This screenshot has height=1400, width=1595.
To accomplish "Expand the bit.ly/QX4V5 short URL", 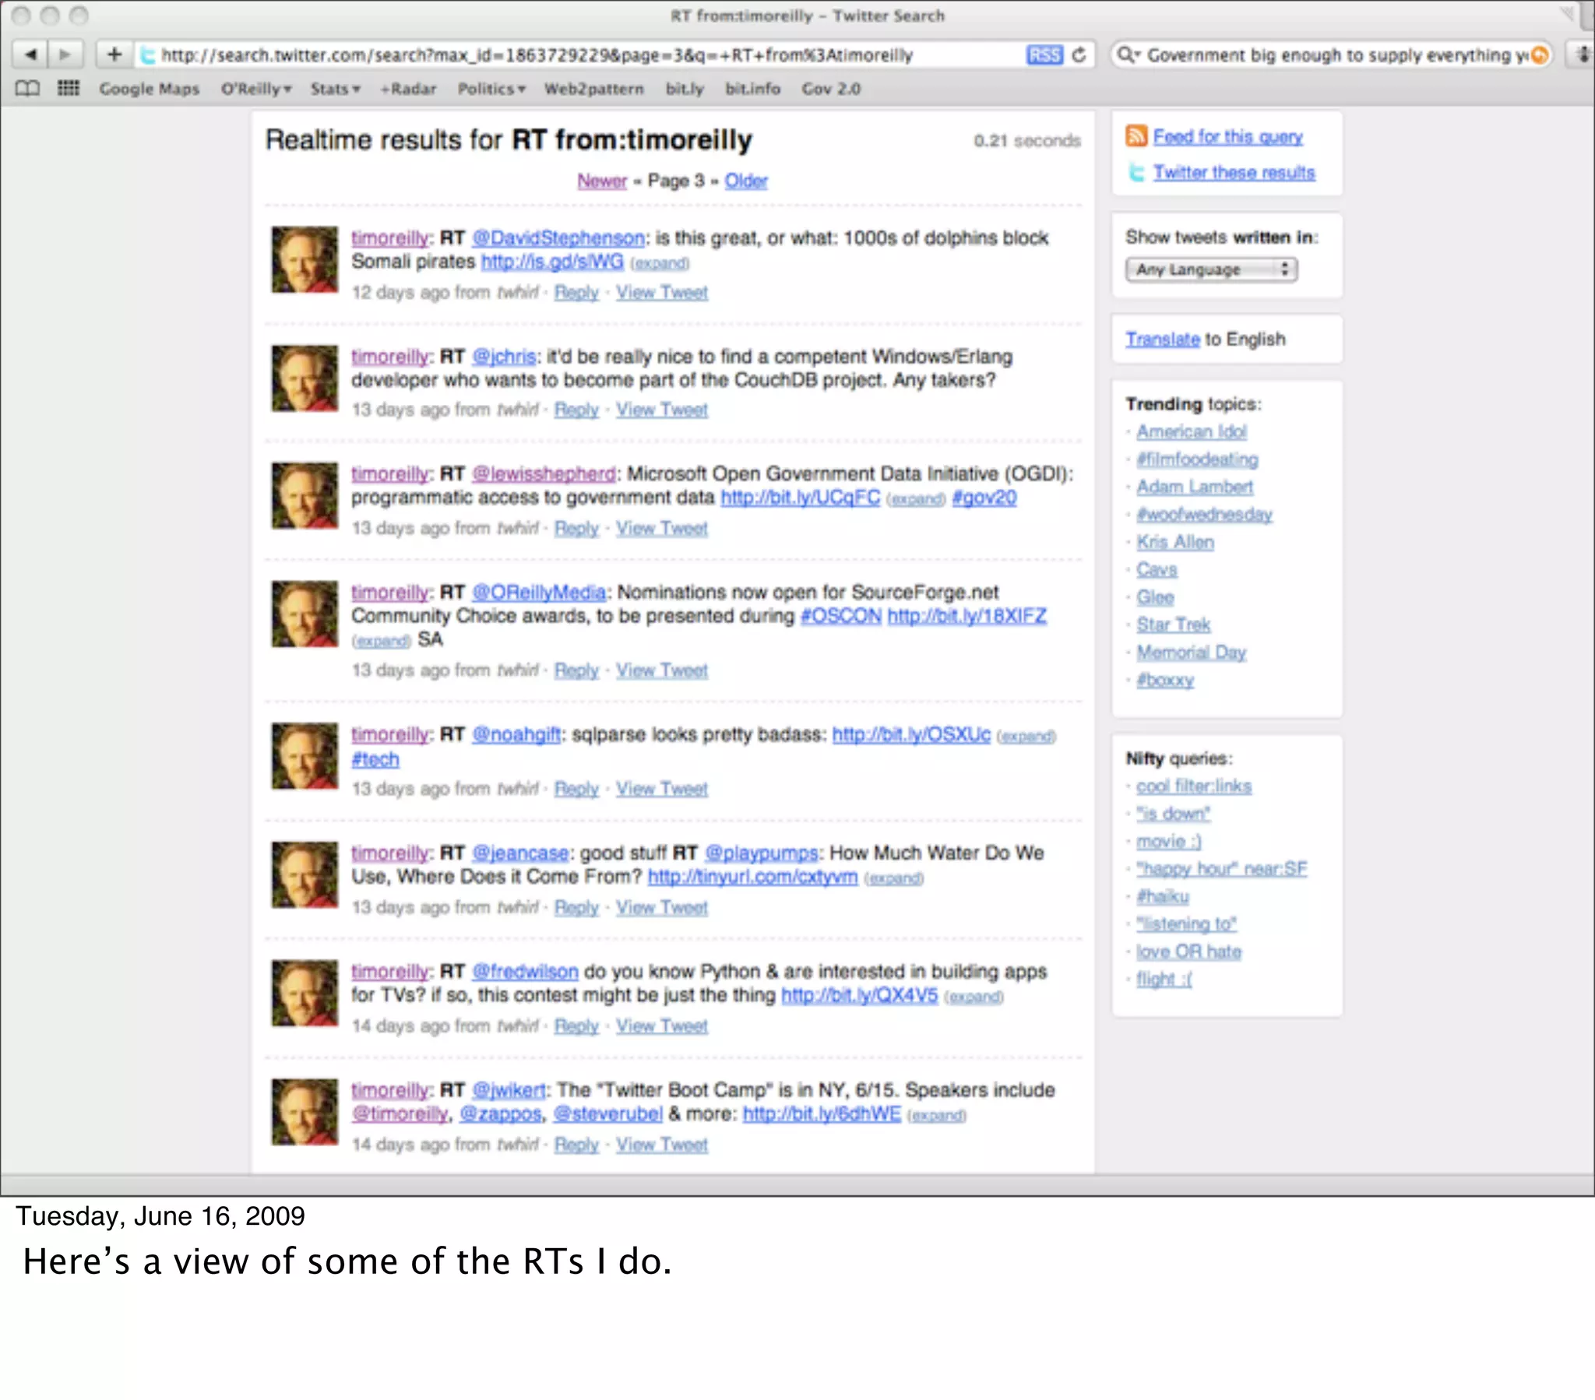I will pos(973,997).
